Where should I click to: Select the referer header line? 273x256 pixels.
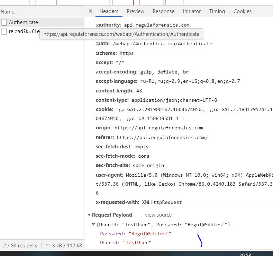(152, 137)
